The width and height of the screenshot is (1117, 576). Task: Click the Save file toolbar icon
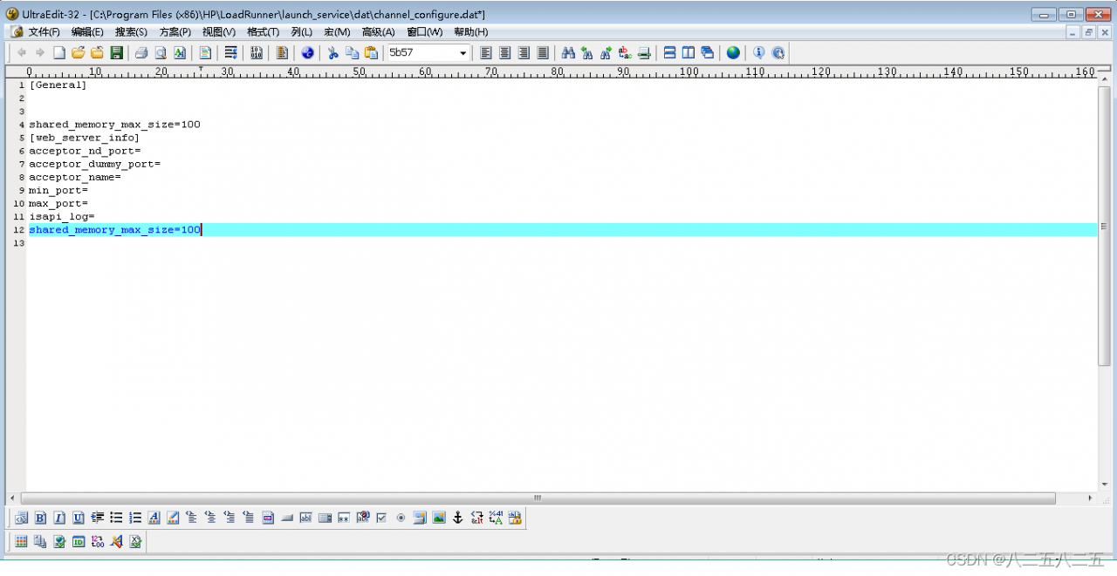(116, 53)
